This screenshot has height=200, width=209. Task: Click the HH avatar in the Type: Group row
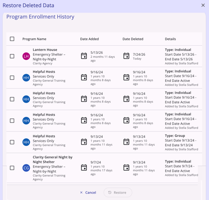(x=26, y=142)
